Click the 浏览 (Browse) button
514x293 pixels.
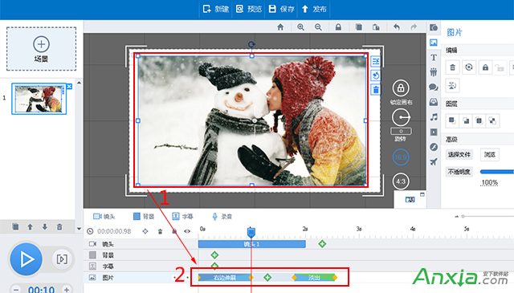click(x=490, y=154)
